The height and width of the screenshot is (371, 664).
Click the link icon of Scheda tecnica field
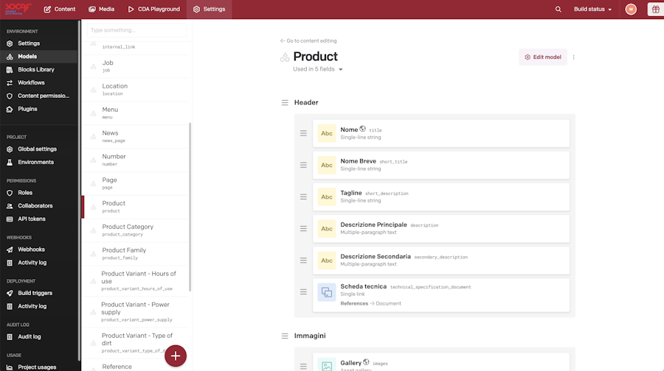coord(327,292)
